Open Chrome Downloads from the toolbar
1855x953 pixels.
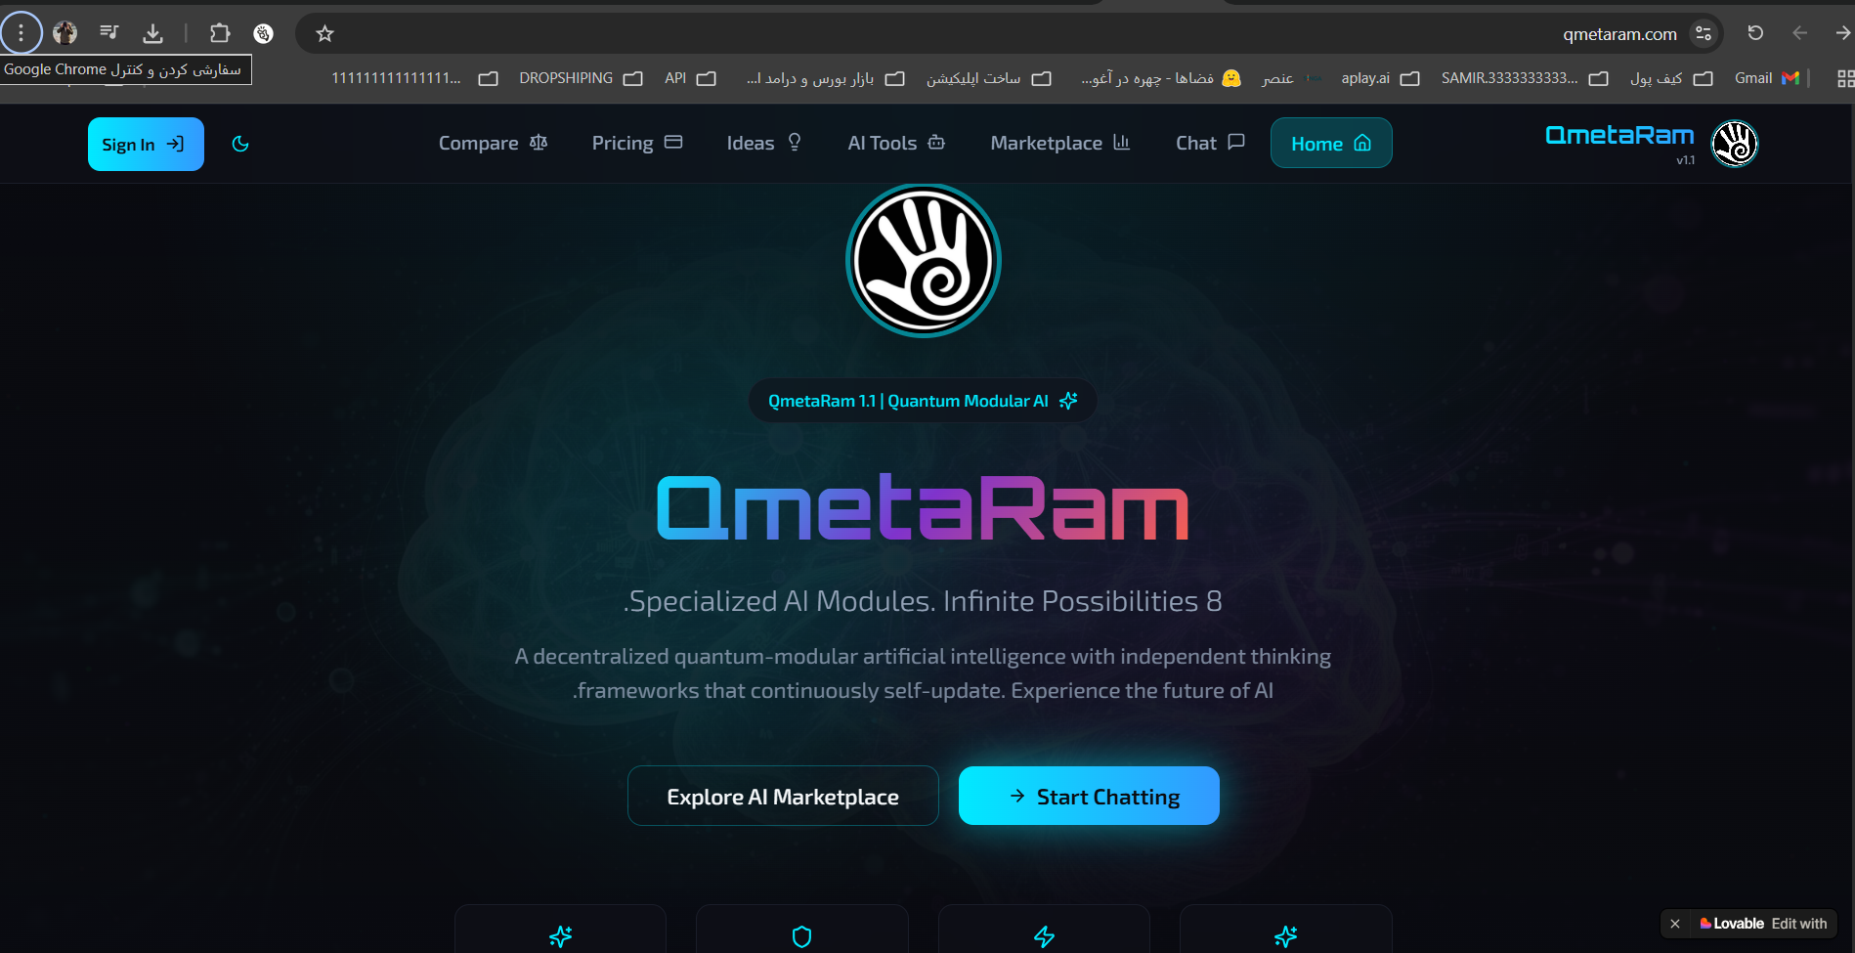[x=152, y=32]
